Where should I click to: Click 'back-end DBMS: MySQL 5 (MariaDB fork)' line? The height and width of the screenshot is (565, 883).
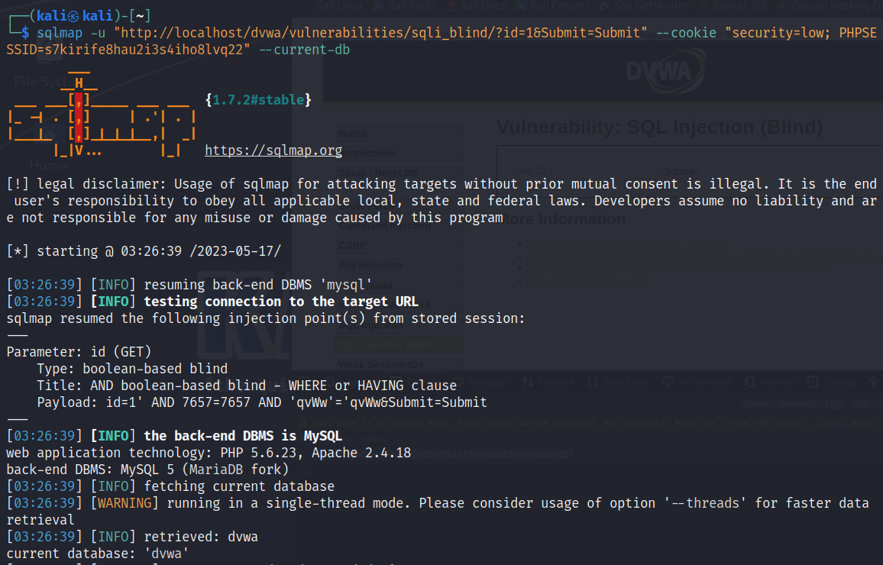[147, 470]
